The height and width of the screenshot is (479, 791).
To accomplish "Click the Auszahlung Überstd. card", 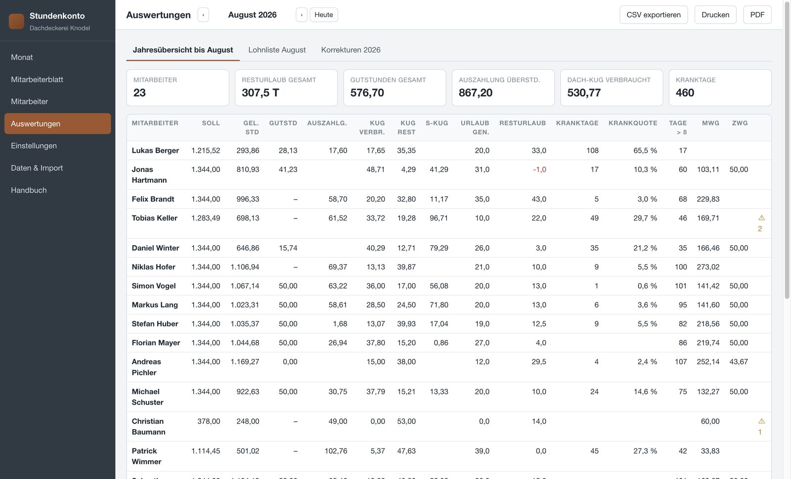I will [x=503, y=87].
